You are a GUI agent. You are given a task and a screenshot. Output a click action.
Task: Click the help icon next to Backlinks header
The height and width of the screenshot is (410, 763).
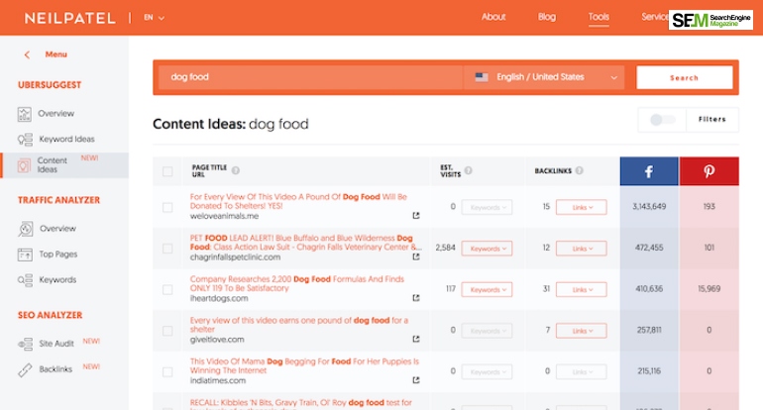(x=579, y=170)
